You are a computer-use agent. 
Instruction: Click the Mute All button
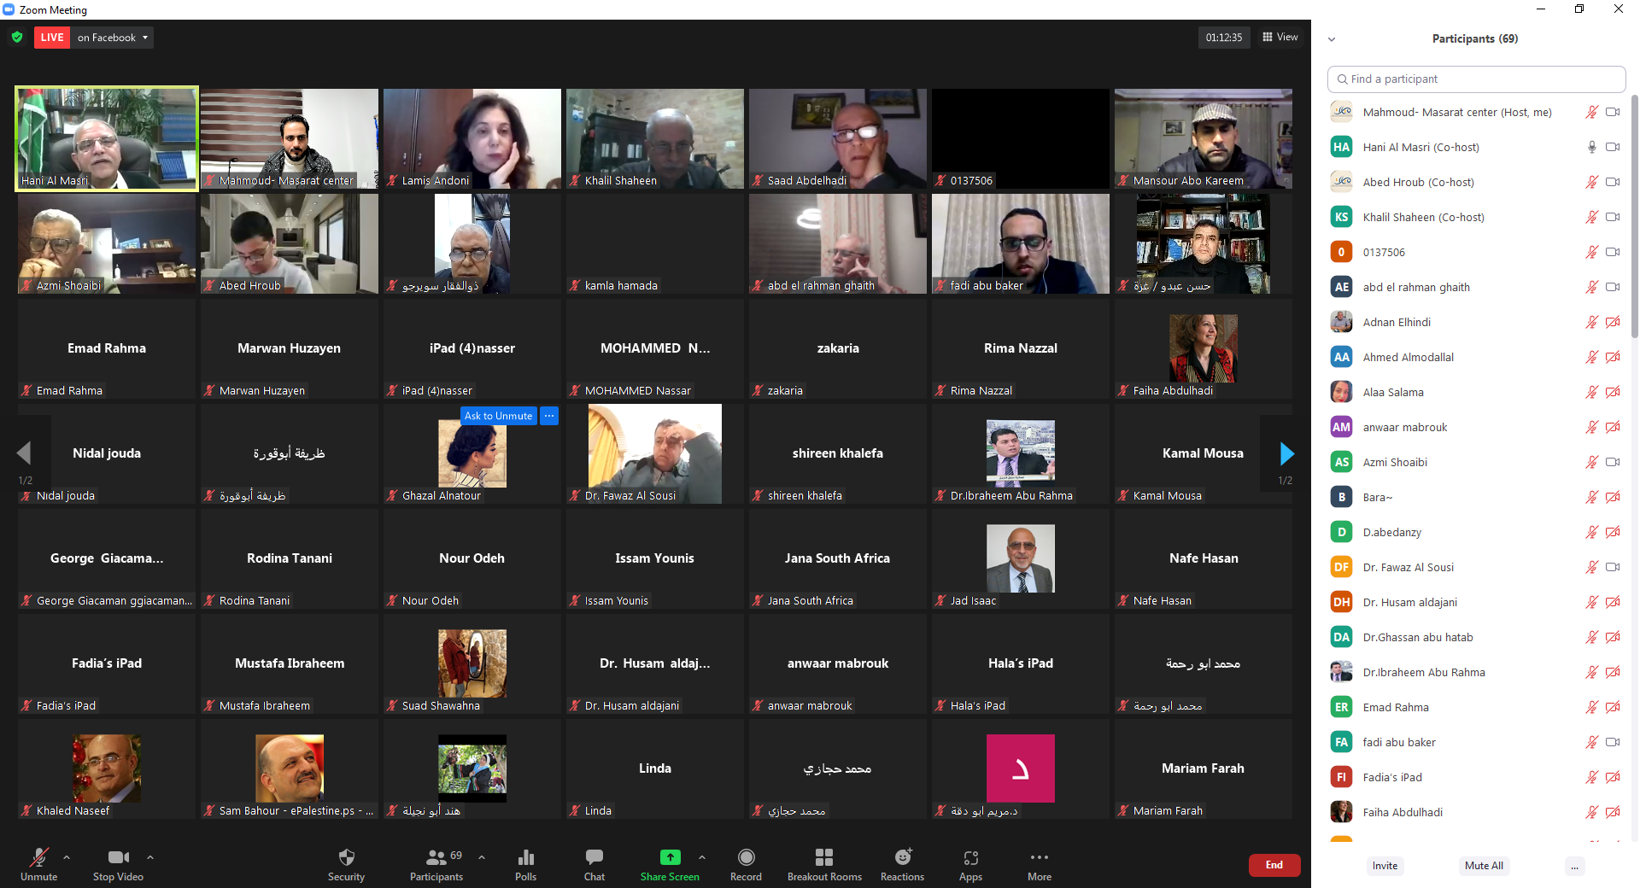tap(1483, 866)
